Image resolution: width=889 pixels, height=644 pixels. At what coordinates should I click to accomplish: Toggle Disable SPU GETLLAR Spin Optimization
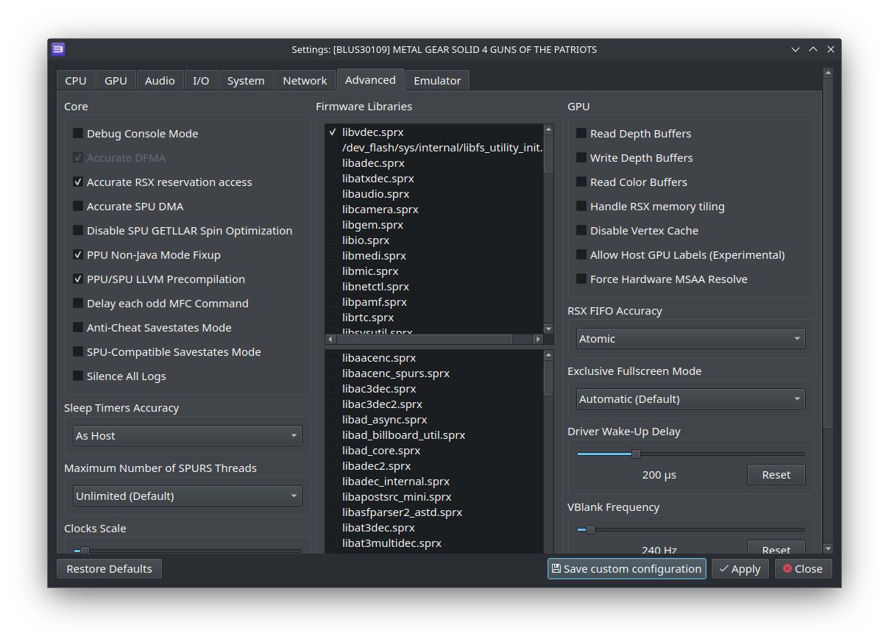(x=77, y=230)
